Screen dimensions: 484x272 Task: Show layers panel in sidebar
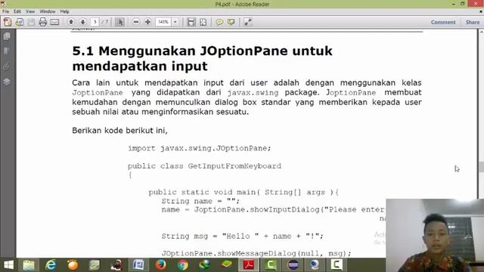(x=7, y=82)
